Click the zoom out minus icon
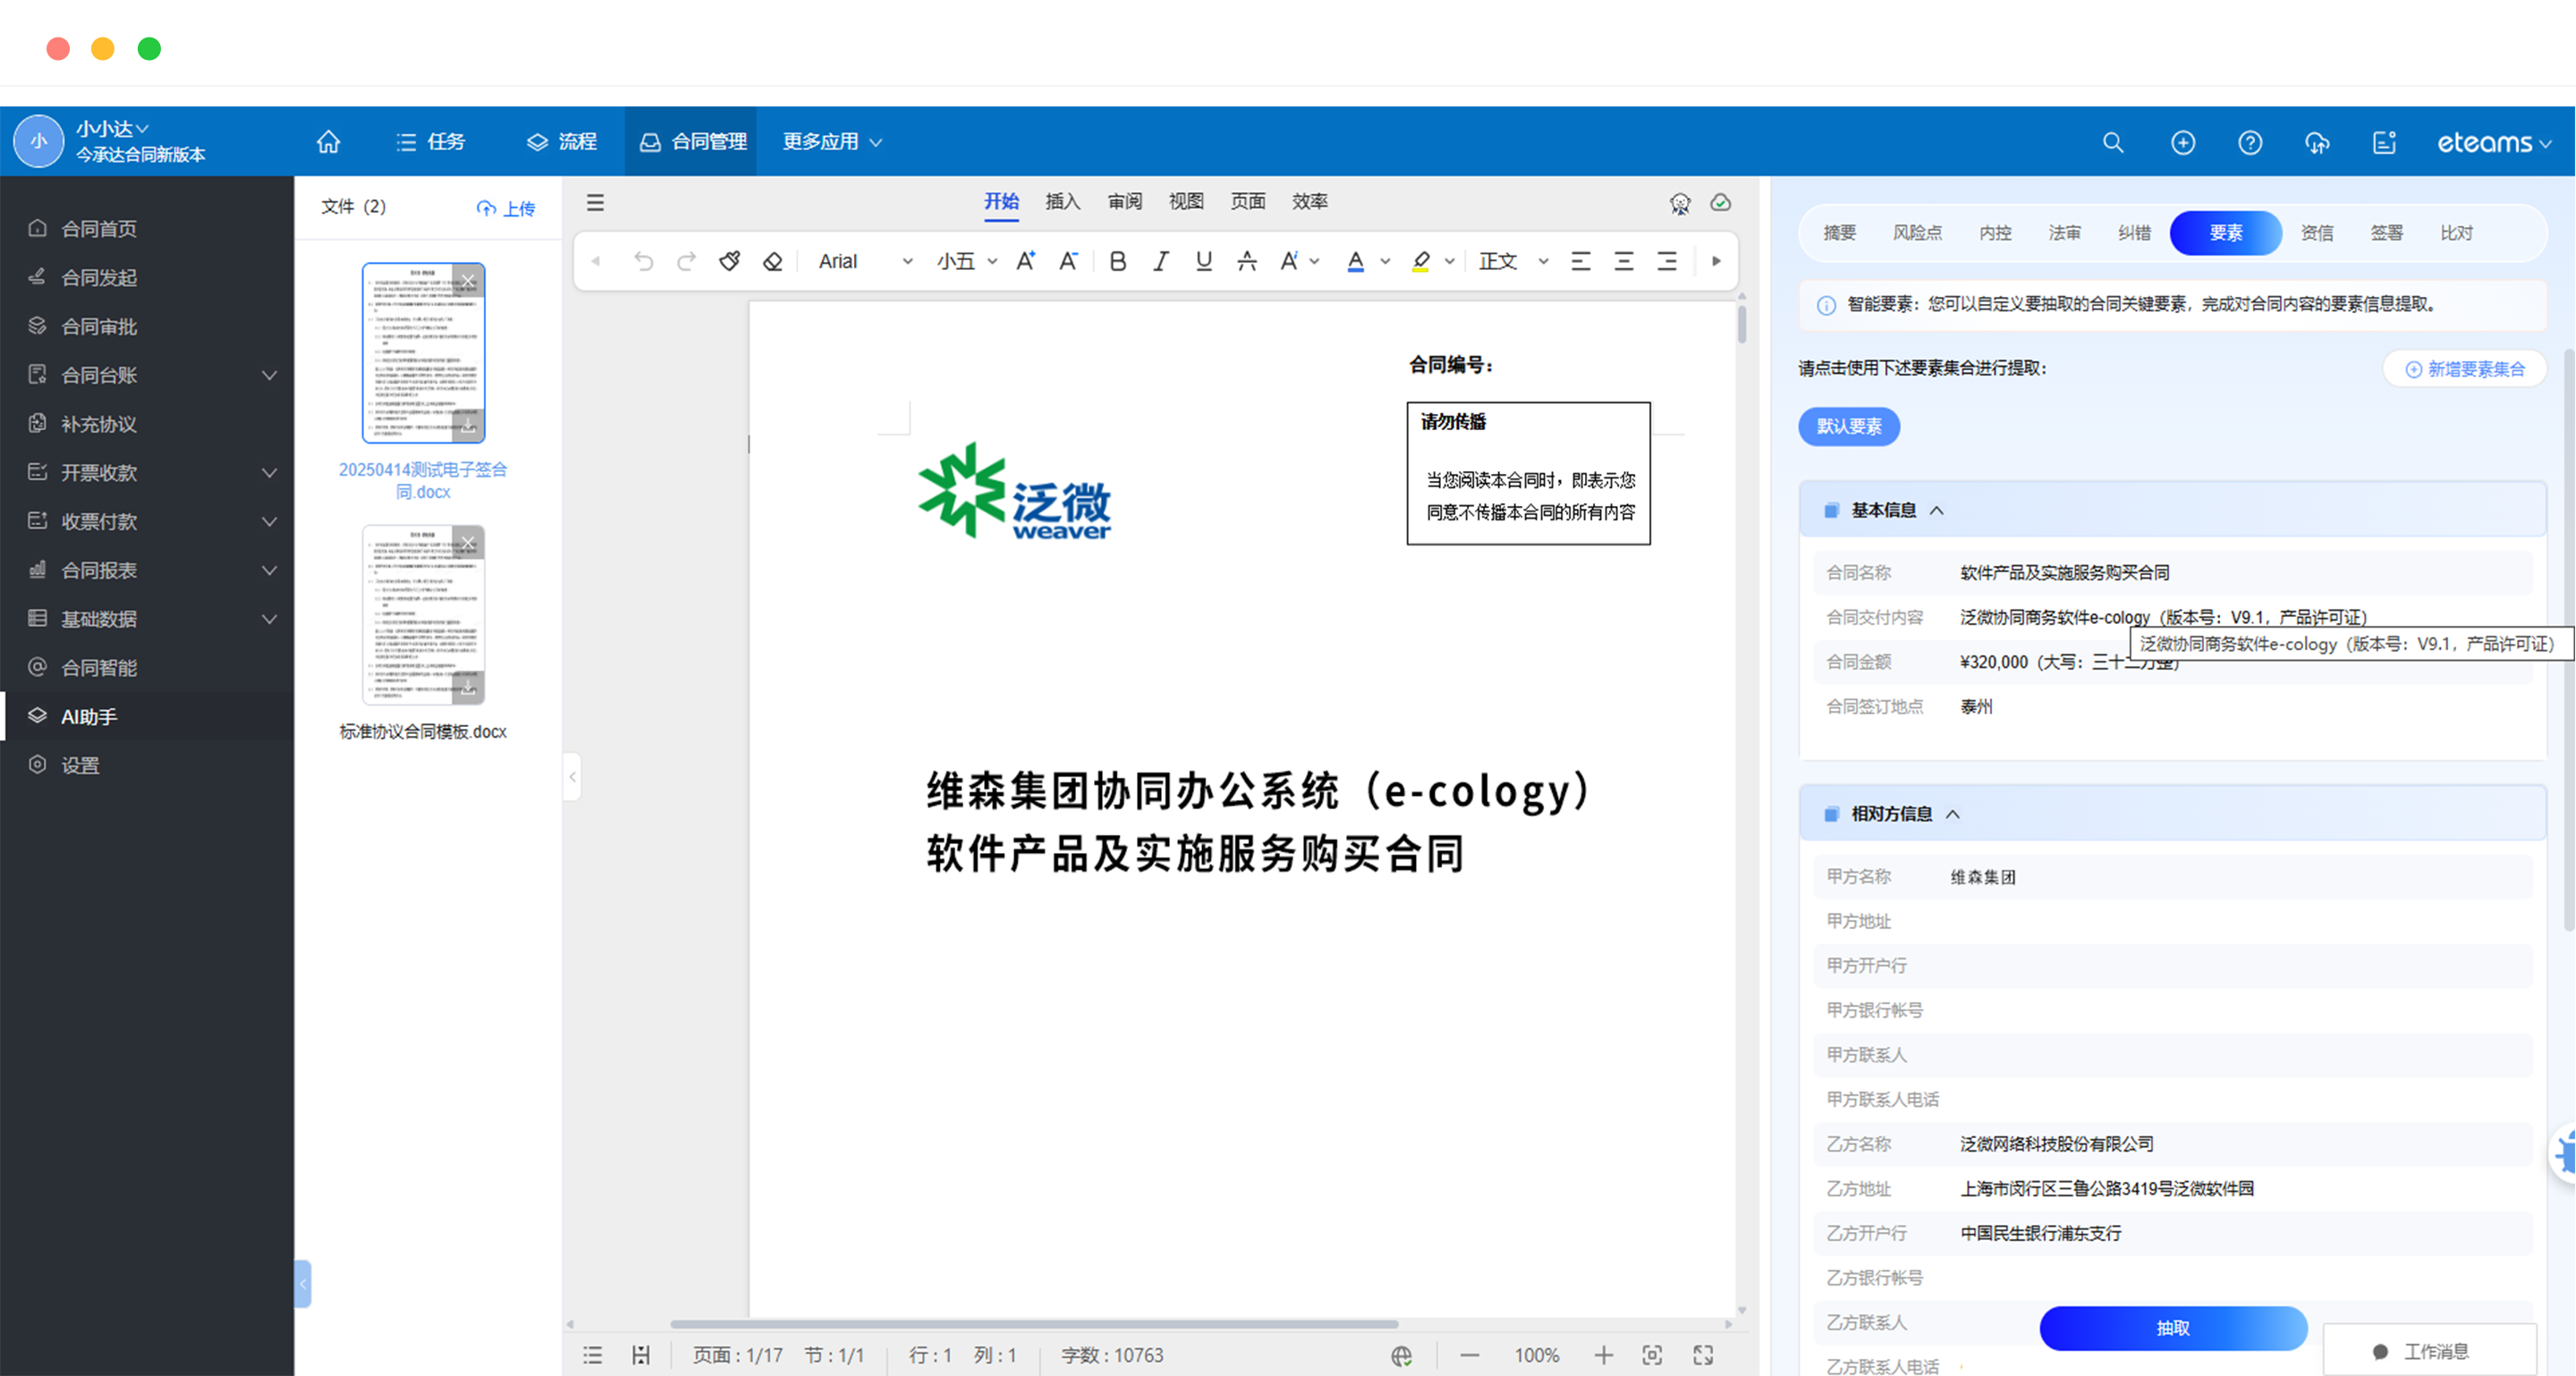This screenshot has width=2576, height=1376. [1469, 1355]
